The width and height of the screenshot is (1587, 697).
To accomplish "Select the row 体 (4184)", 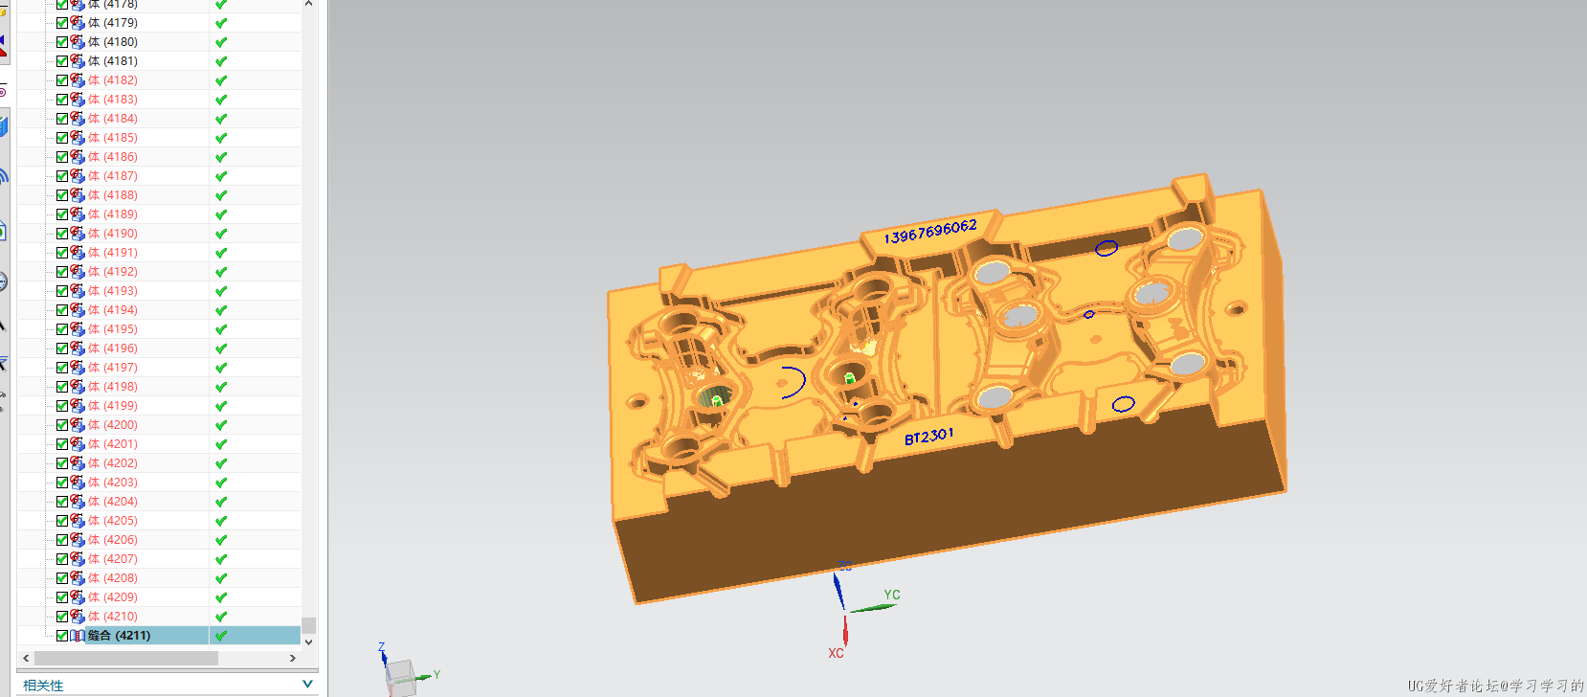I will 159,119.
